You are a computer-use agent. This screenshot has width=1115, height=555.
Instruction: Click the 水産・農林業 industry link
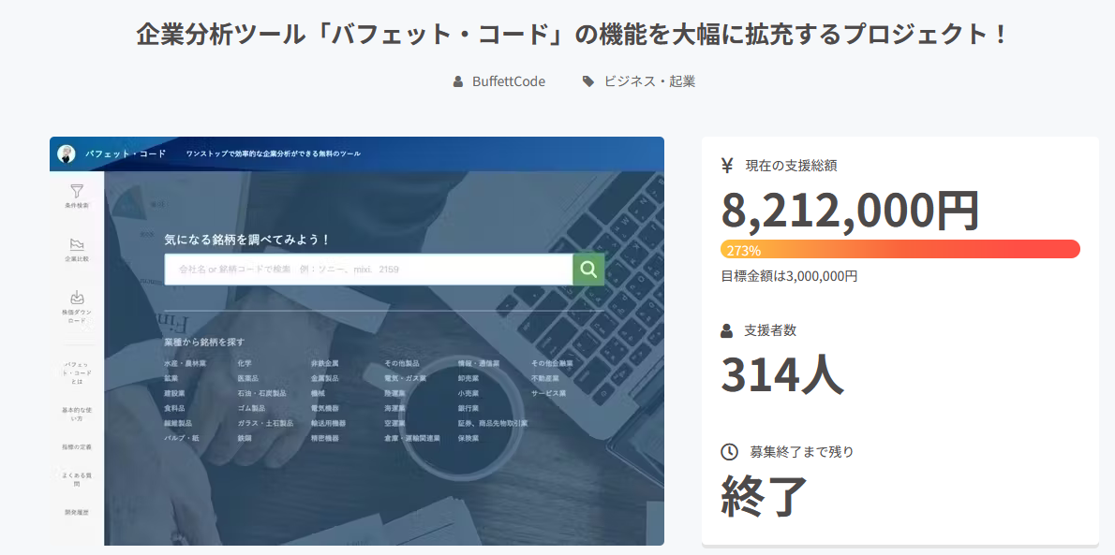pos(185,363)
